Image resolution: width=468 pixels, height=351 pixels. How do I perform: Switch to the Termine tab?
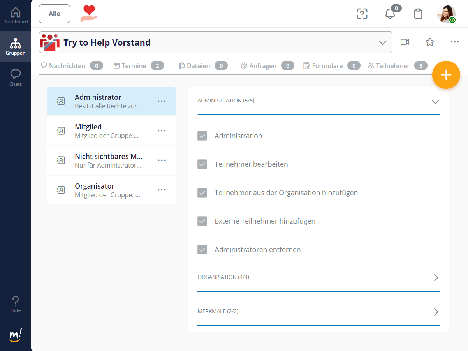pos(134,66)
